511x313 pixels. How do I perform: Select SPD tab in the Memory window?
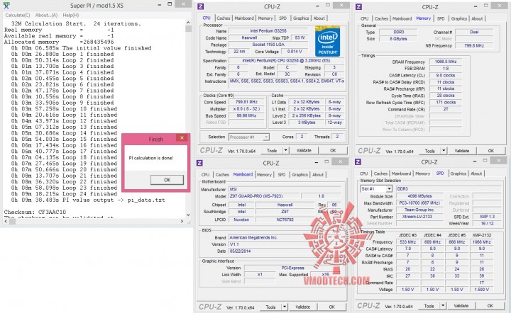(441, 18)
